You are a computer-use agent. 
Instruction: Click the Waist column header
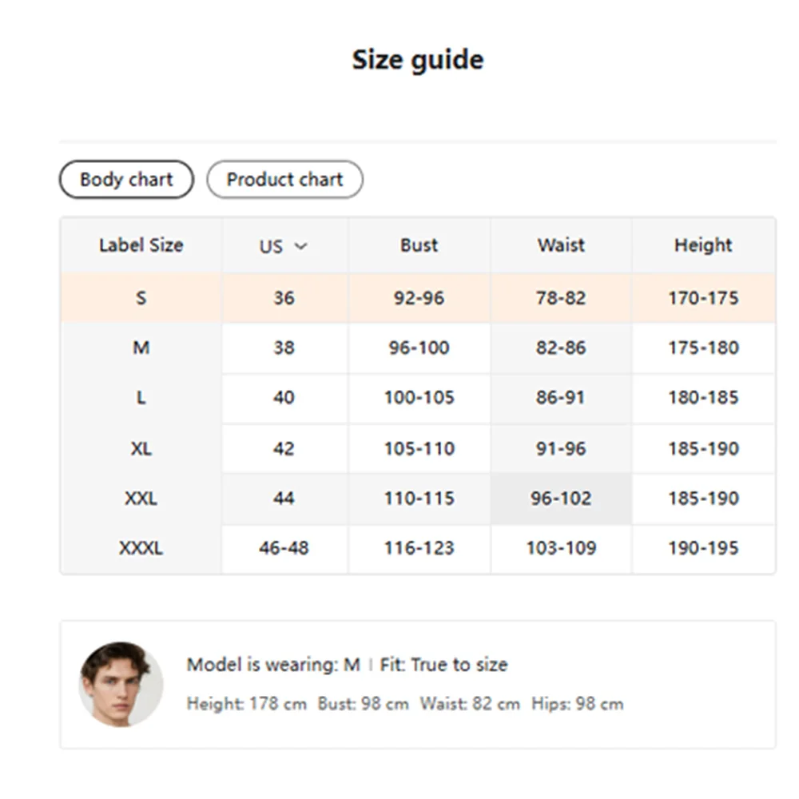pyautogui.click(x=561, y=245)
